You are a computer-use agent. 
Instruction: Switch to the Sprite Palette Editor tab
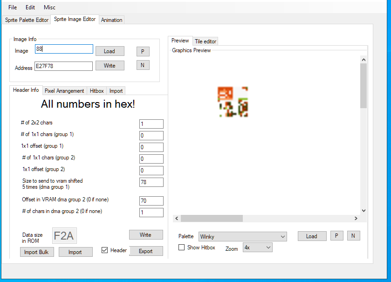pos(27,20)
